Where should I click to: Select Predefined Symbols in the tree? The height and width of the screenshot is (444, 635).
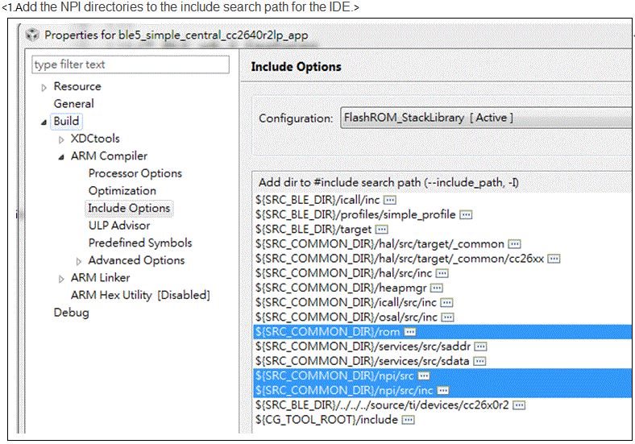pyautogui.click(x=140, y=243)
